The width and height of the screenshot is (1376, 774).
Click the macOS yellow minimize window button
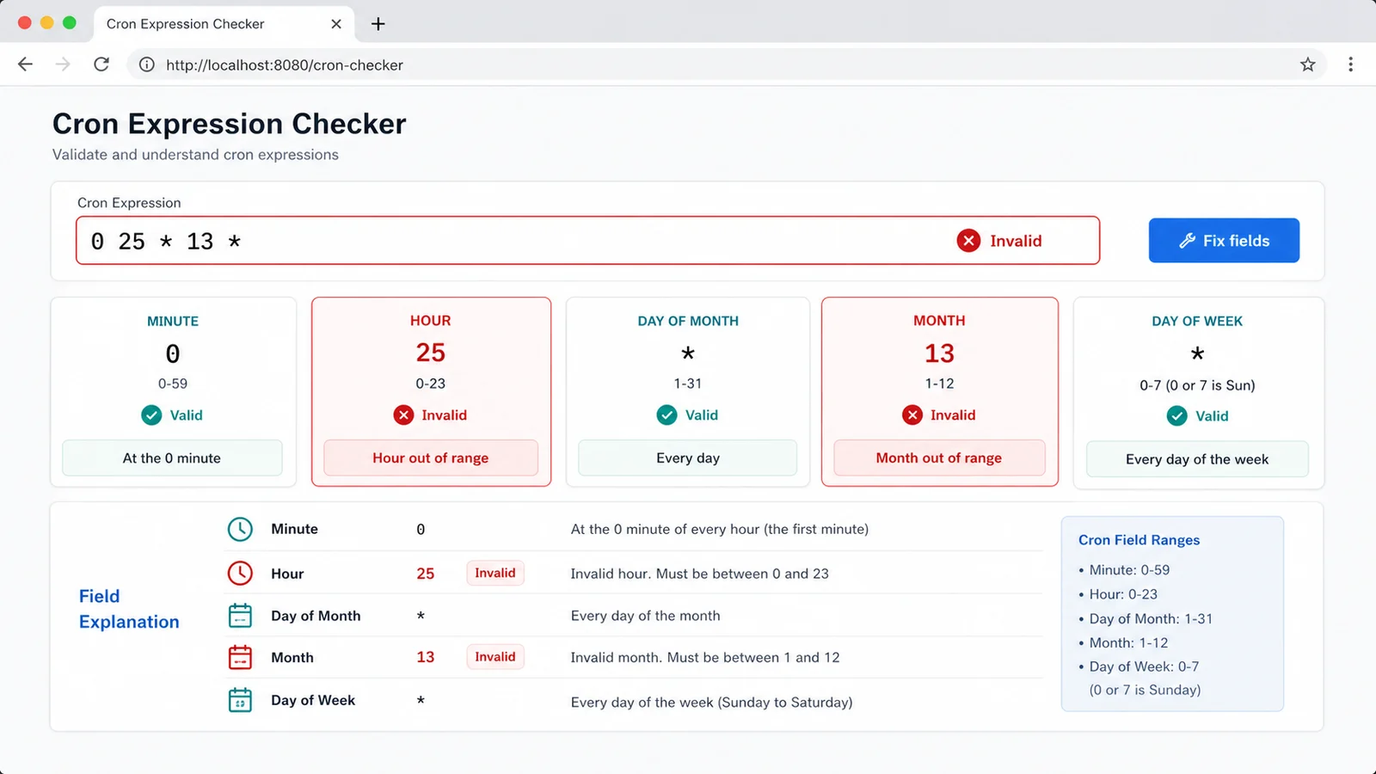tap(47, 23)
